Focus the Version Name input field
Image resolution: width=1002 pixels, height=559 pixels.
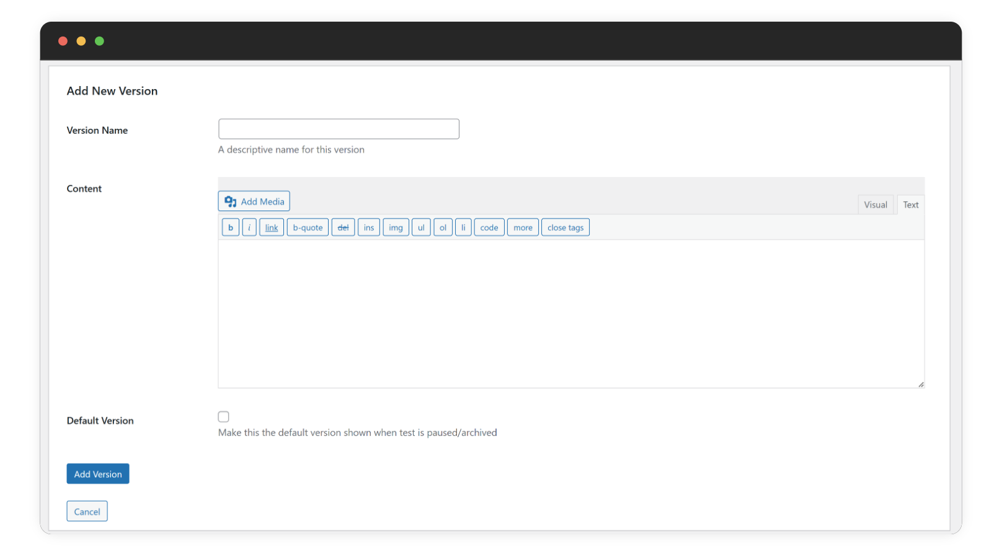(x=339, y=129)
